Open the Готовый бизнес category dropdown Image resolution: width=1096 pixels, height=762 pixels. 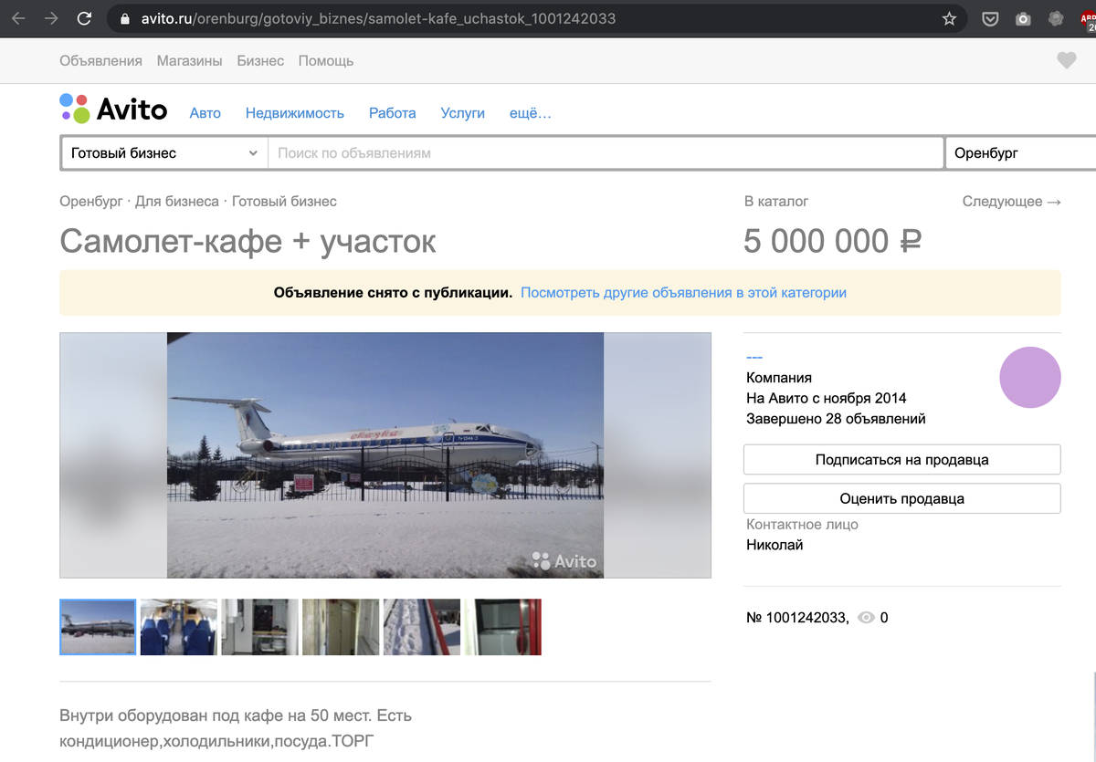(164, 153)
